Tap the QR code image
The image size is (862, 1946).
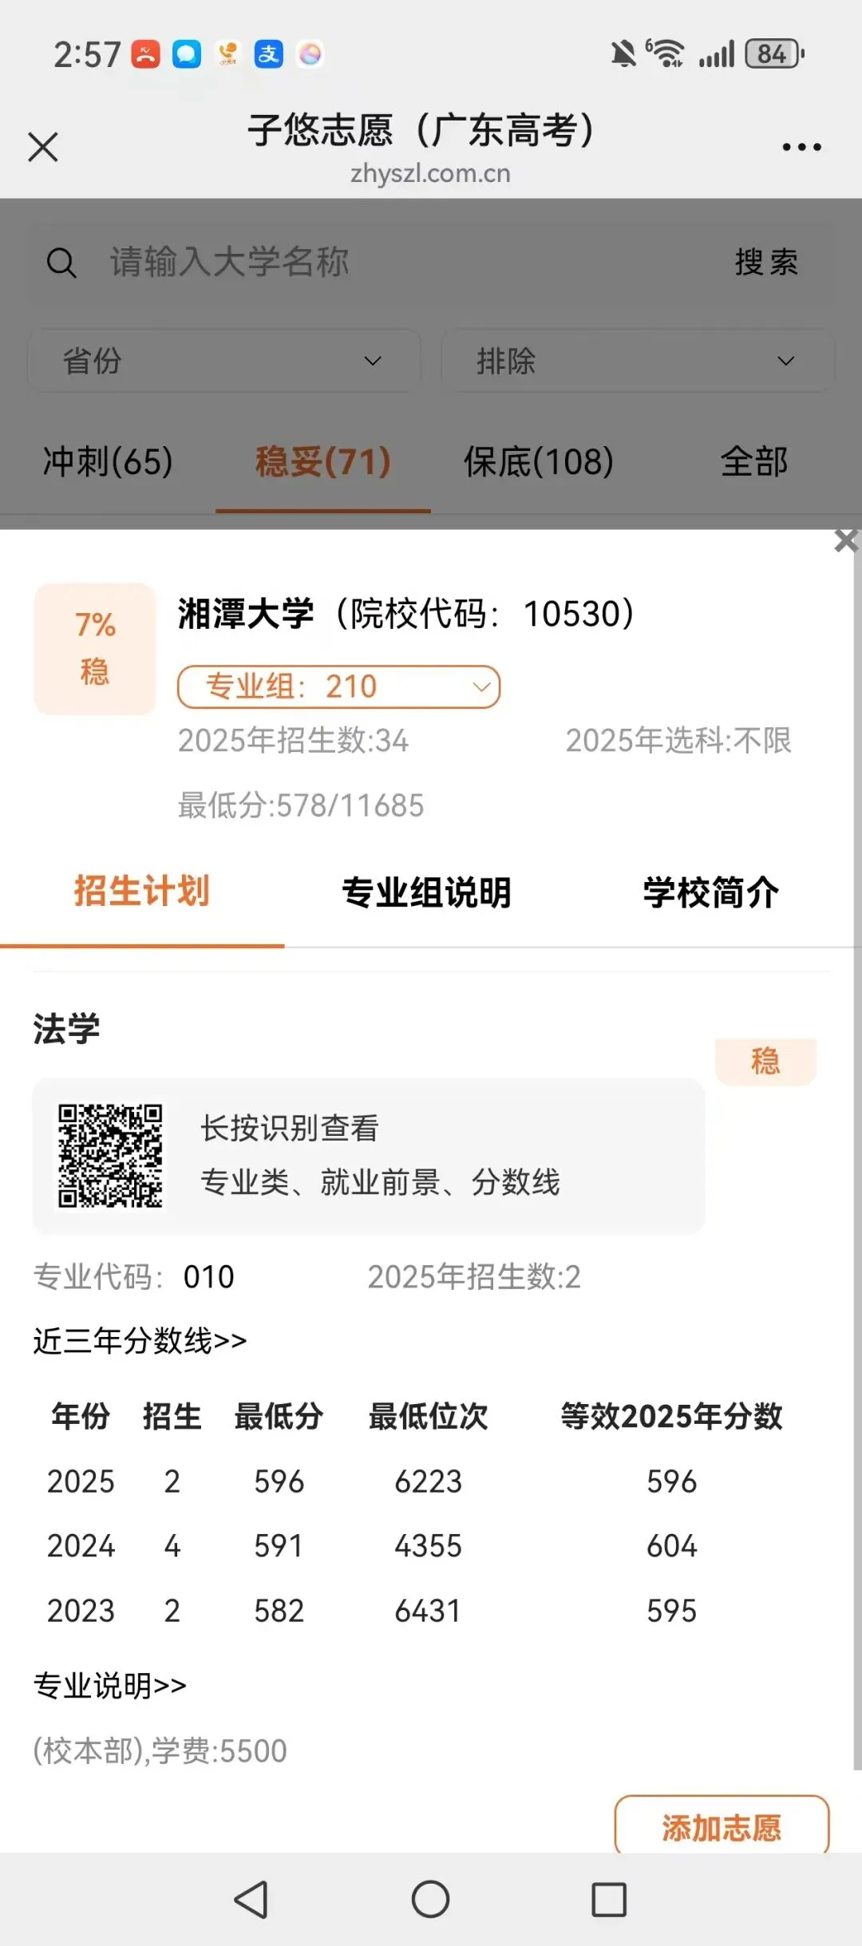click(110, 1156)
